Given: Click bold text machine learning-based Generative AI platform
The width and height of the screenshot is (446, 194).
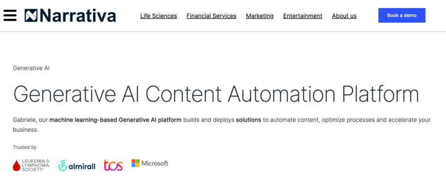Looking at the screenshot, I should (x=115, y=120).
